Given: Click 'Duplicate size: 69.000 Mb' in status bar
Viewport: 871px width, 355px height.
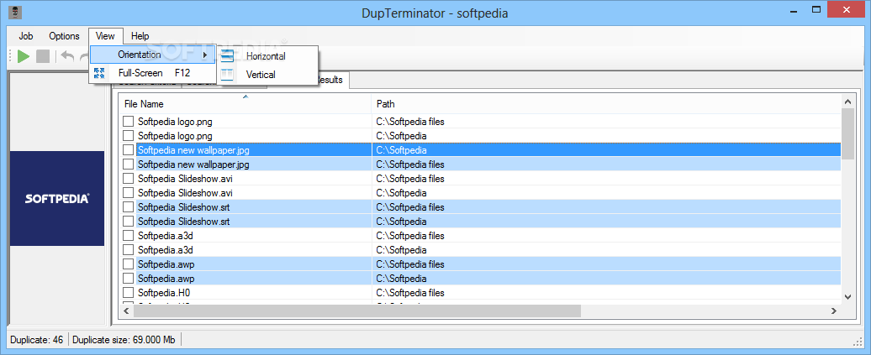Looking at the screenshot, I should 124,339.
